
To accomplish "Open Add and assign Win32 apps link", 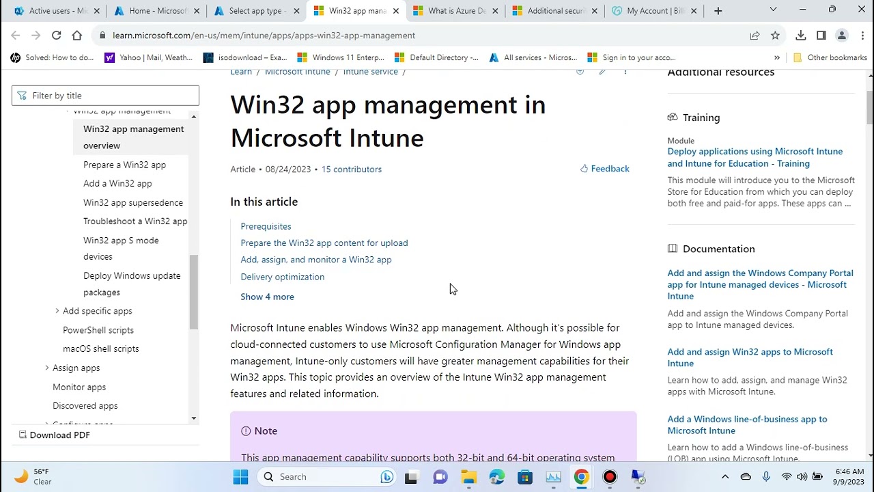I will 750,357.
